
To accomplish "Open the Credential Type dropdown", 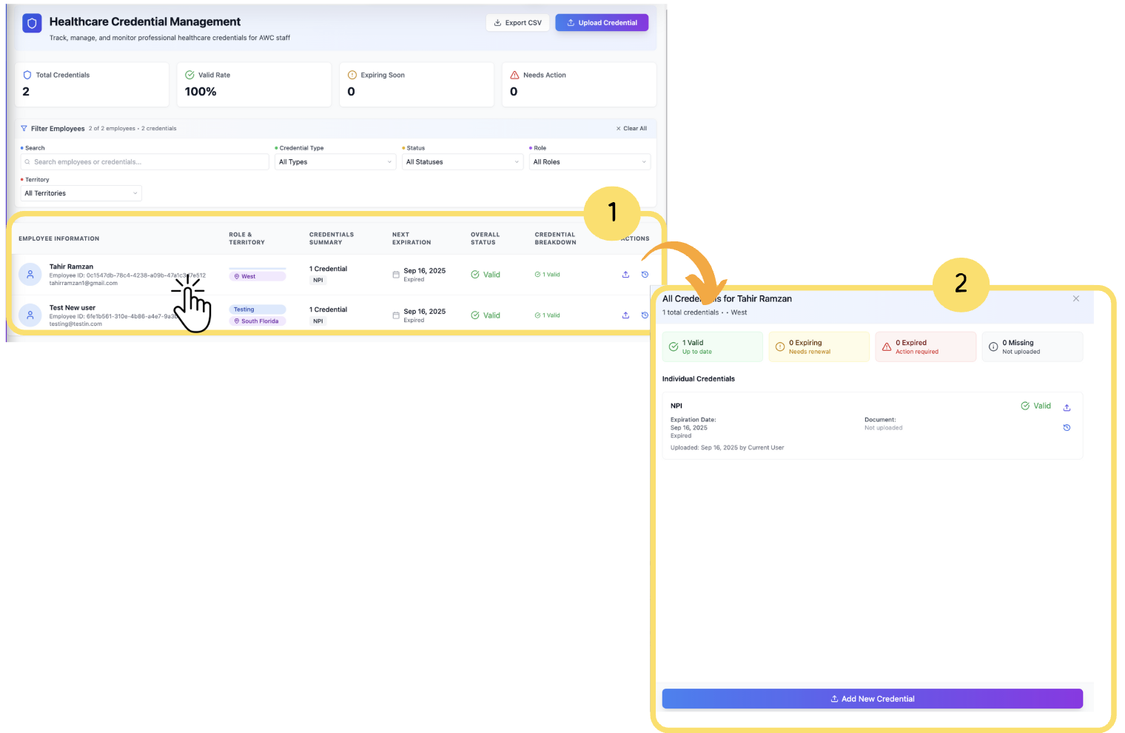I will pos(335,162).
